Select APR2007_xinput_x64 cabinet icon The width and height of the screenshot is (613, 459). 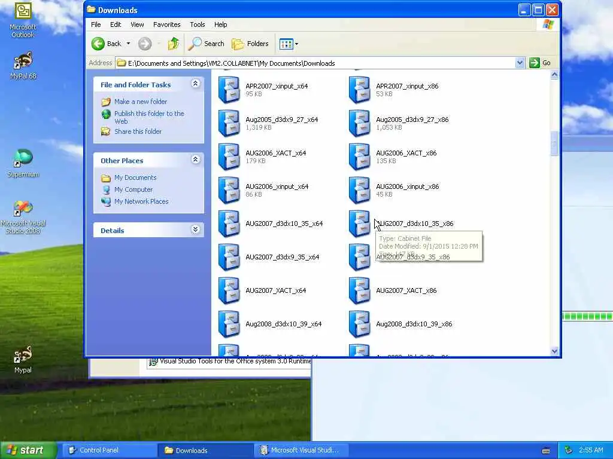[229, 90]
